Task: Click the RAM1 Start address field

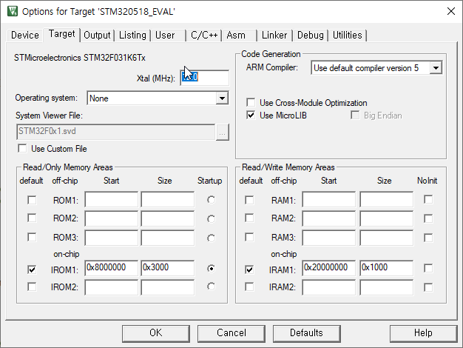Action: [328, 199]
